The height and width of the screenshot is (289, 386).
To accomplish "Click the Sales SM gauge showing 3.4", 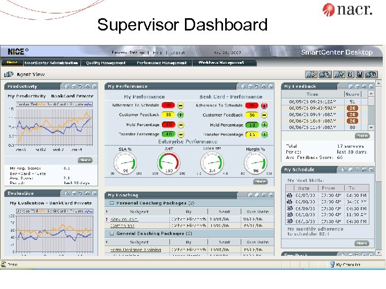I will click(212, 163).
